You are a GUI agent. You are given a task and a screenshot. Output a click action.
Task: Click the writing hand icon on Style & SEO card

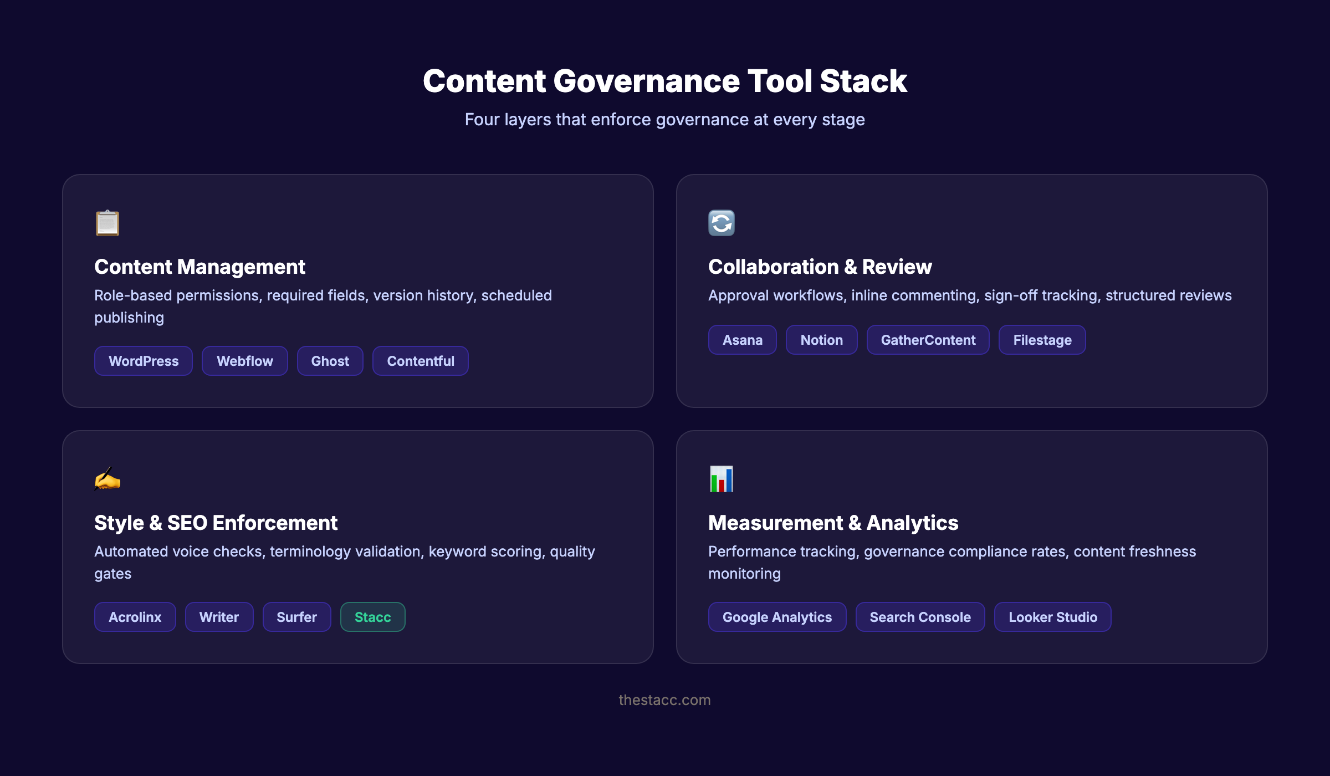click(x=109, y=479)
